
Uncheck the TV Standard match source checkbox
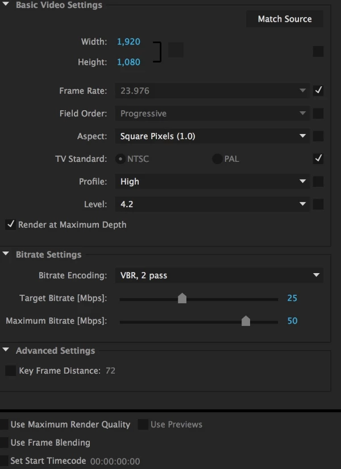[x=318, y=158]
